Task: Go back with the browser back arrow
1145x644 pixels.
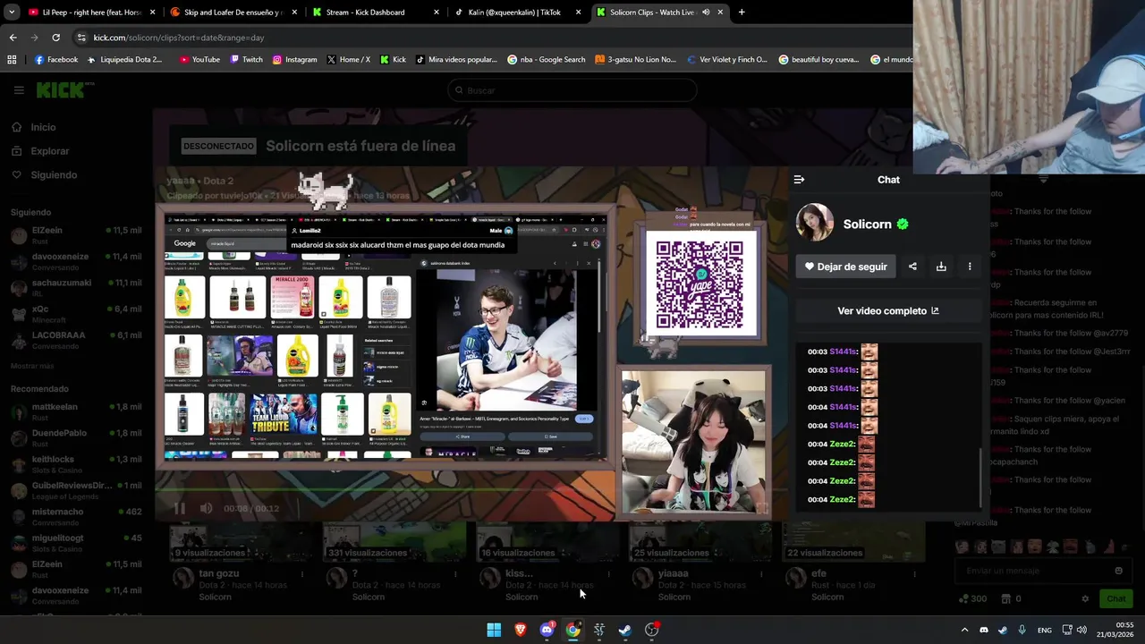Action: click(x=13, y=38)
